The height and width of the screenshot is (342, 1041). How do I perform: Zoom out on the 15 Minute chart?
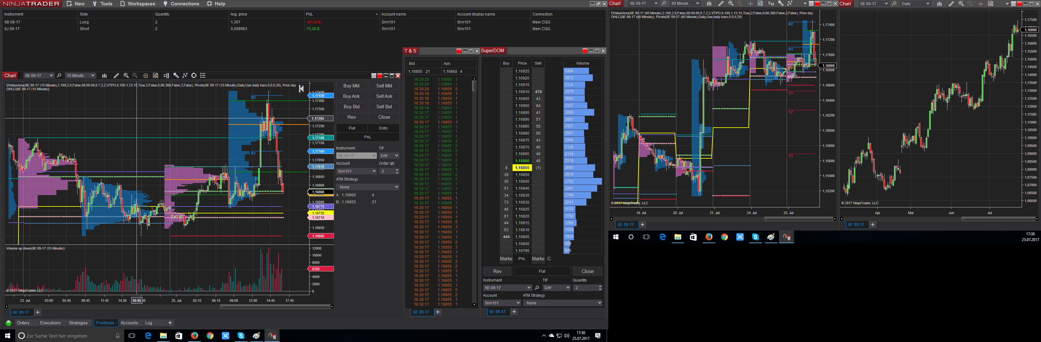click(x=135, y=75)
